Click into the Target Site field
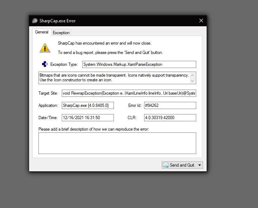The image size is (258, 208). (x=129, y=93)
